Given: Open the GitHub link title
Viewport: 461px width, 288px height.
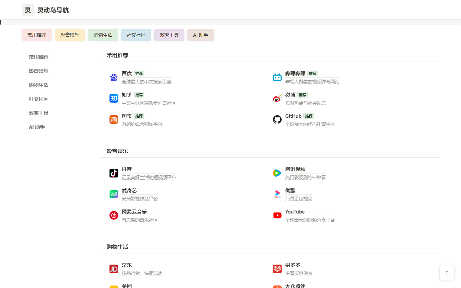Looking at the screenshot, I should point(294,116).
